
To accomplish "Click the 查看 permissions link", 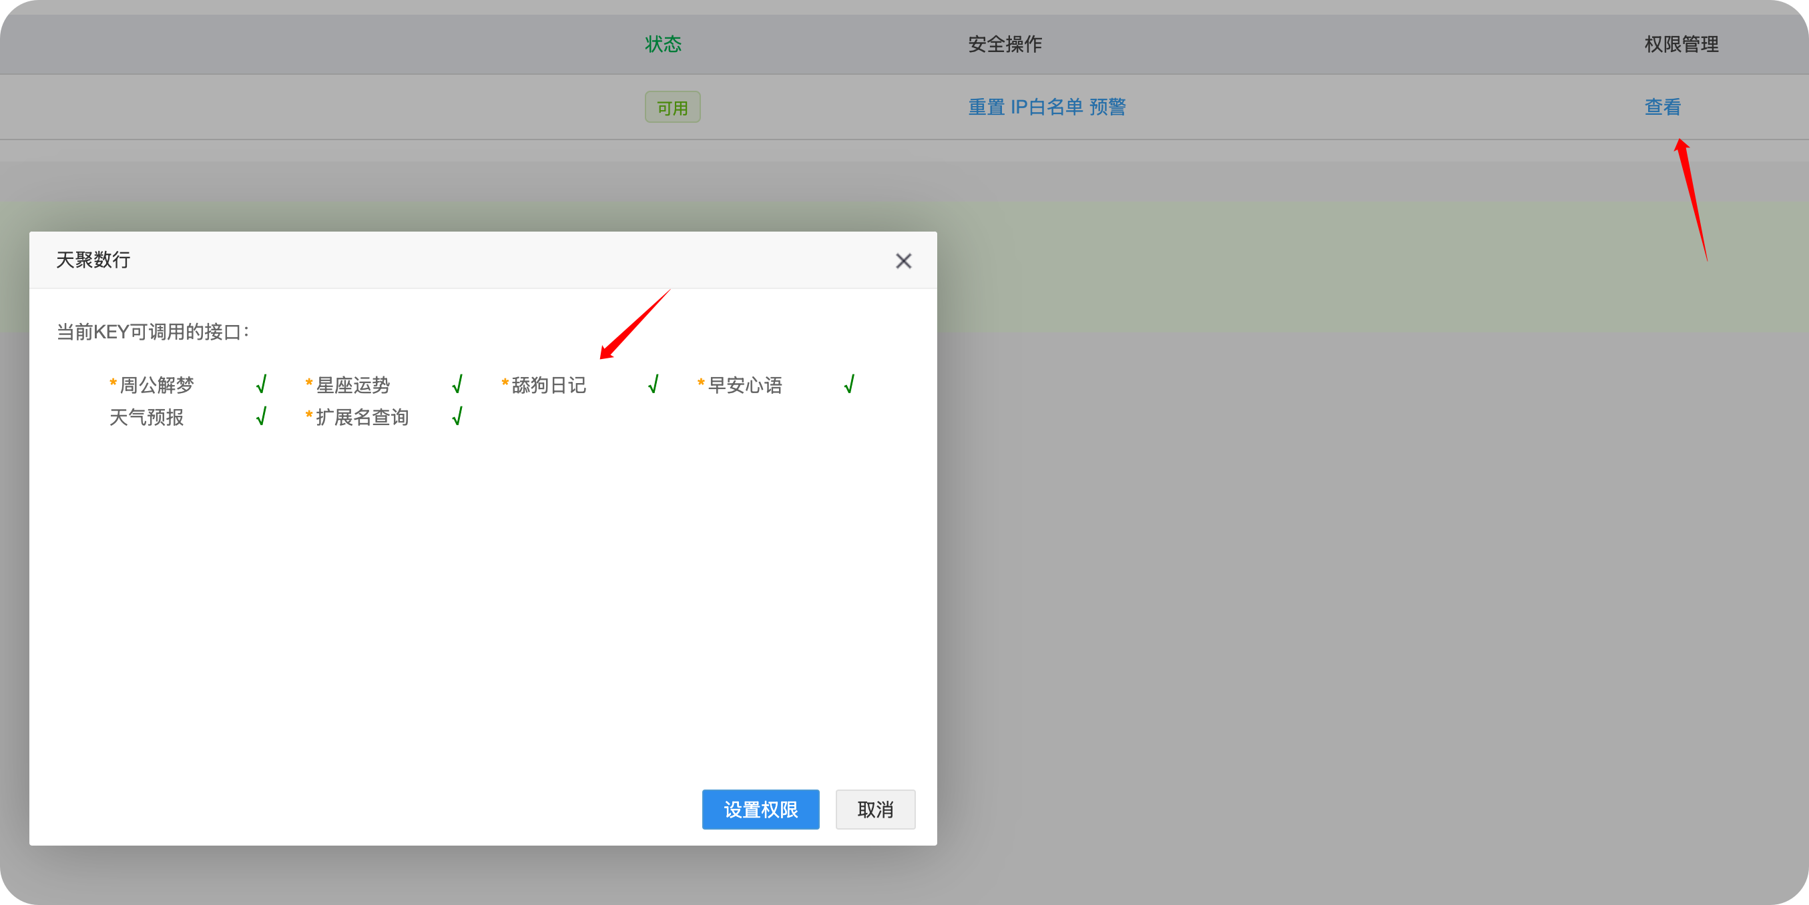I will pos(1662,107).
